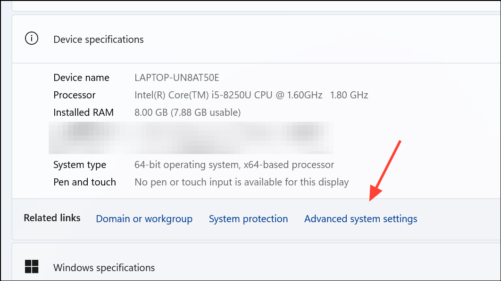Click the circled info icon beside Device specifications
Viewport: 501px width, 281px height.
[32, 39]
